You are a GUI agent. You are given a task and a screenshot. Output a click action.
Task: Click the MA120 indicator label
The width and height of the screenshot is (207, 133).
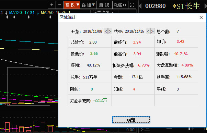tap(22, 13)
